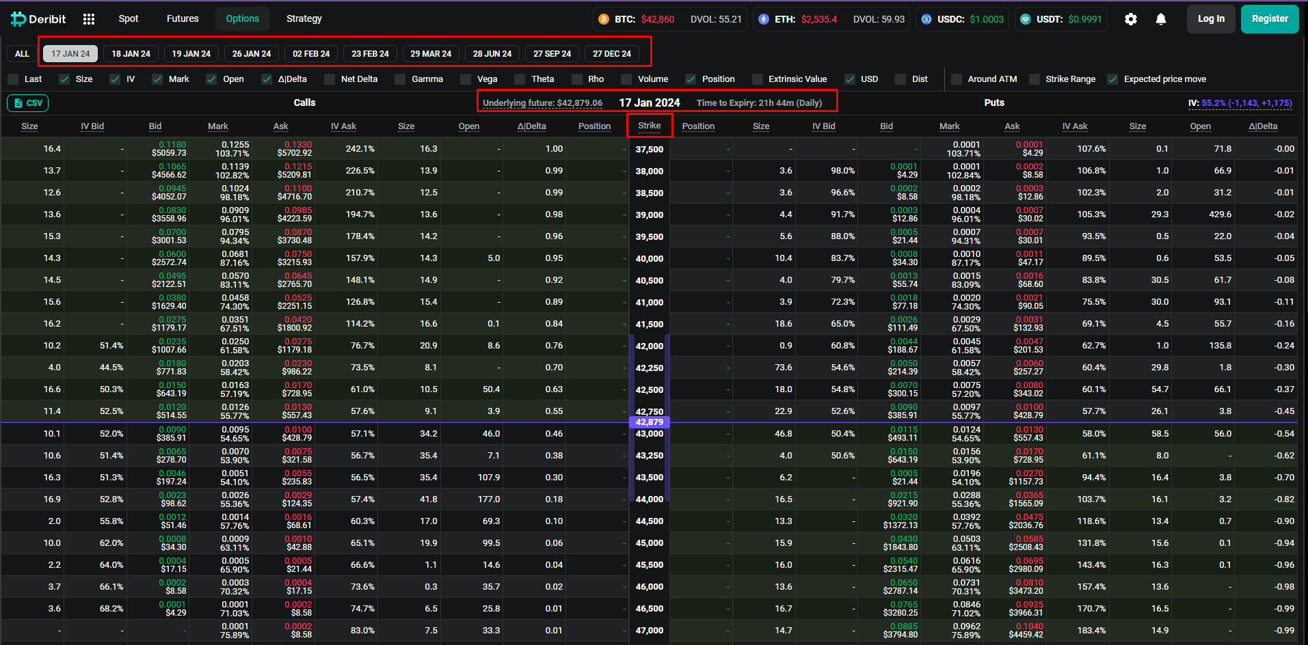This screenshot has width=1308, height=645.
Task: Select the 28 JUN 24 expiry
Action: coord(492,54)
